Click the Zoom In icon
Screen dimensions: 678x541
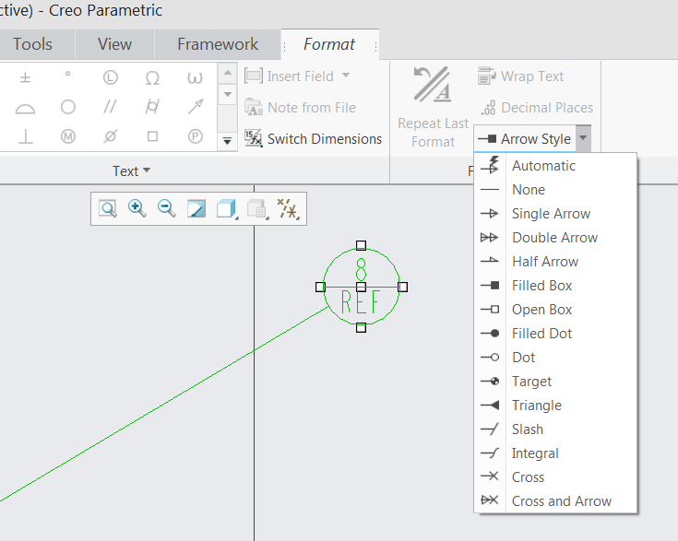click(137, 208)
